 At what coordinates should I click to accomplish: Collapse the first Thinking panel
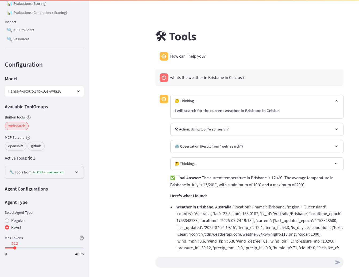[257, 101]
